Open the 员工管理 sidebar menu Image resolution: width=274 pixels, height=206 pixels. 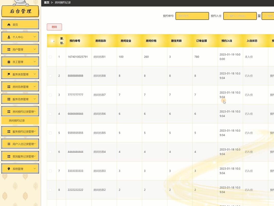pyautogui.click(x=20, y=62)
